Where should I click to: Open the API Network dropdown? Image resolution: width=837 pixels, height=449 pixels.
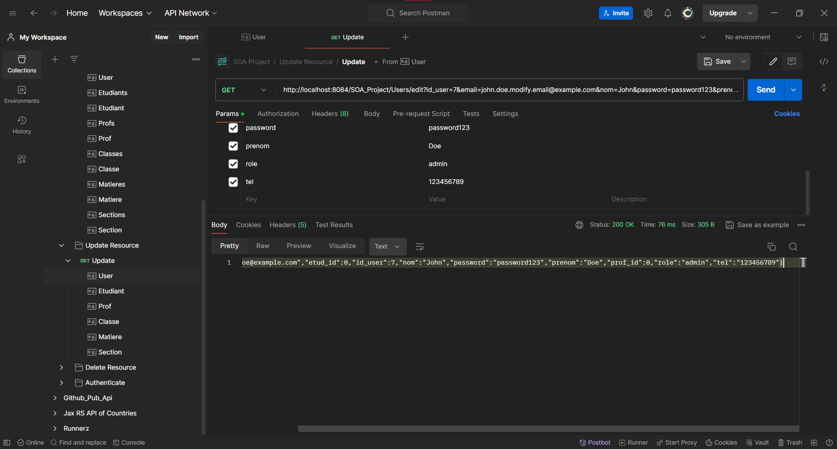pos(191,13)
